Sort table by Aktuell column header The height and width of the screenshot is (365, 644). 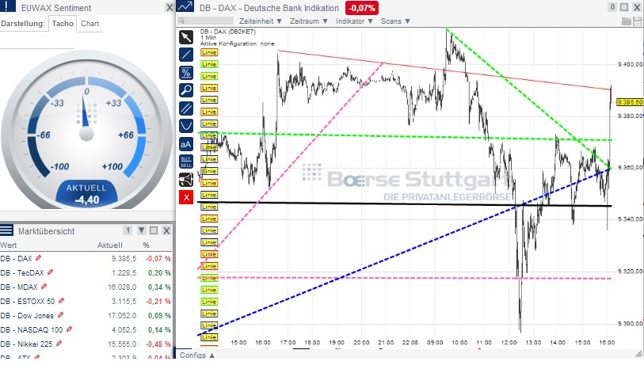tap(109, 245)
